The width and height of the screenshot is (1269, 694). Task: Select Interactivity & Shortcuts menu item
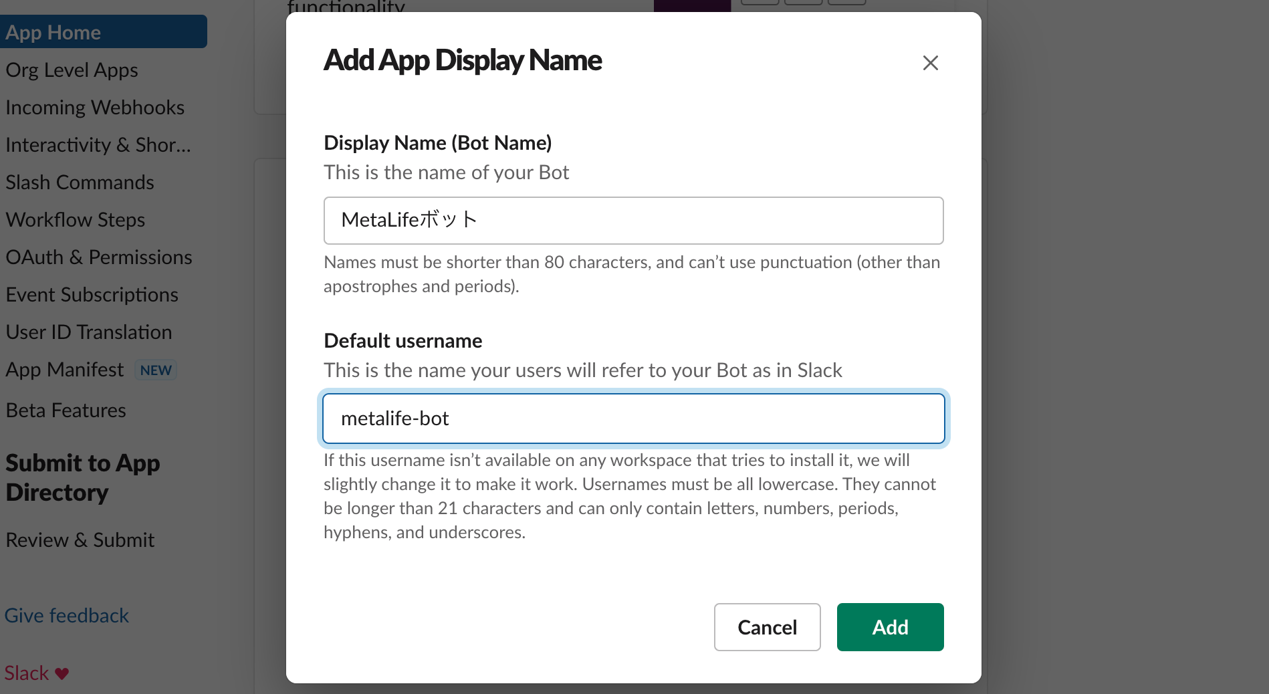click(x=98, y=145)
